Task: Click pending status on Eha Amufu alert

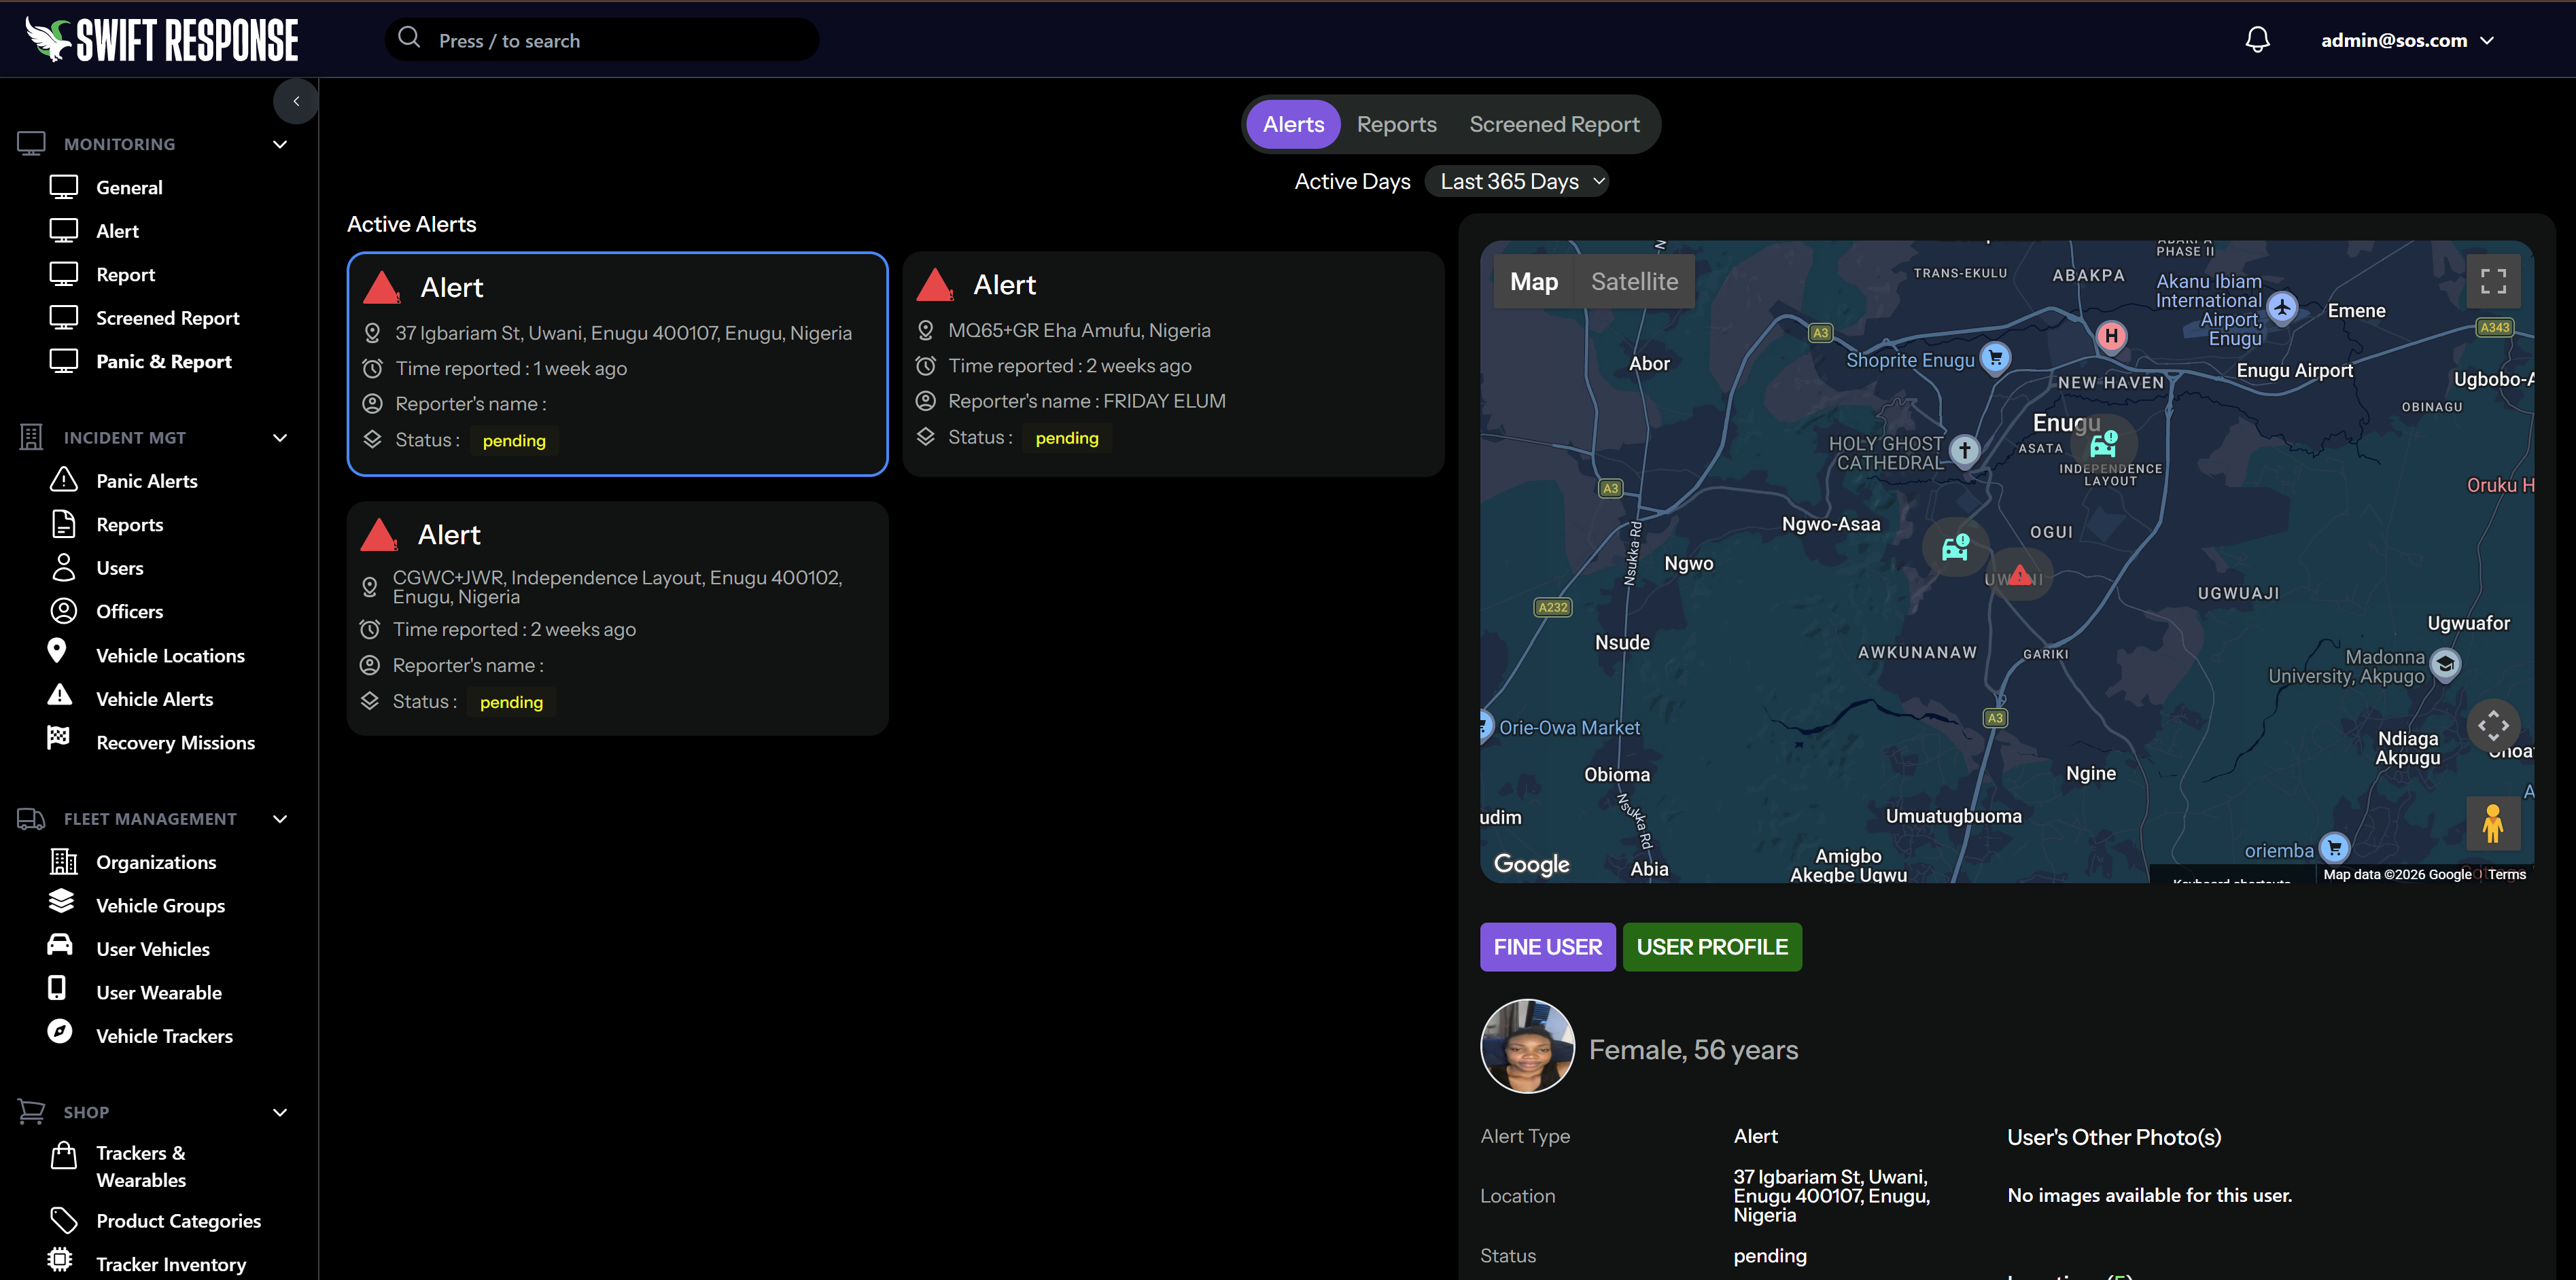Action: pyautogui.click(x=1066, y=438)
